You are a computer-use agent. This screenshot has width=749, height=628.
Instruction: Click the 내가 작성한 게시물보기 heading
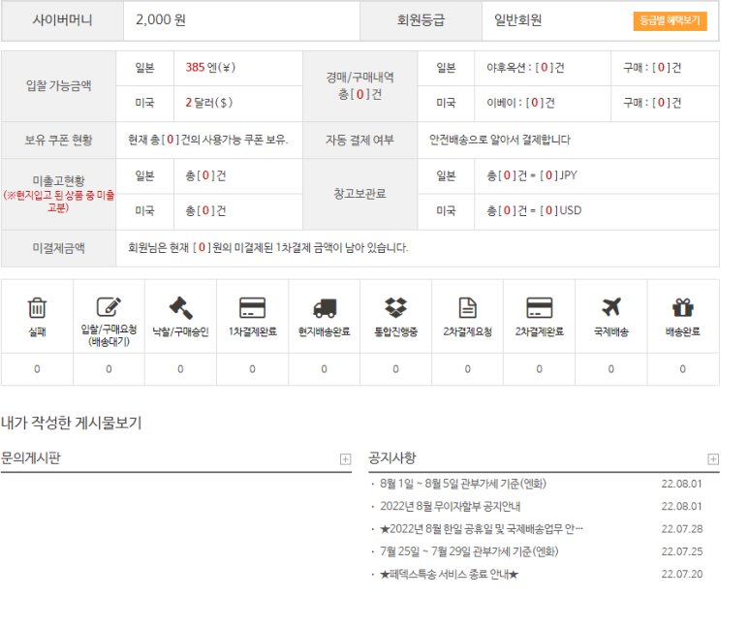pos(72,423)
